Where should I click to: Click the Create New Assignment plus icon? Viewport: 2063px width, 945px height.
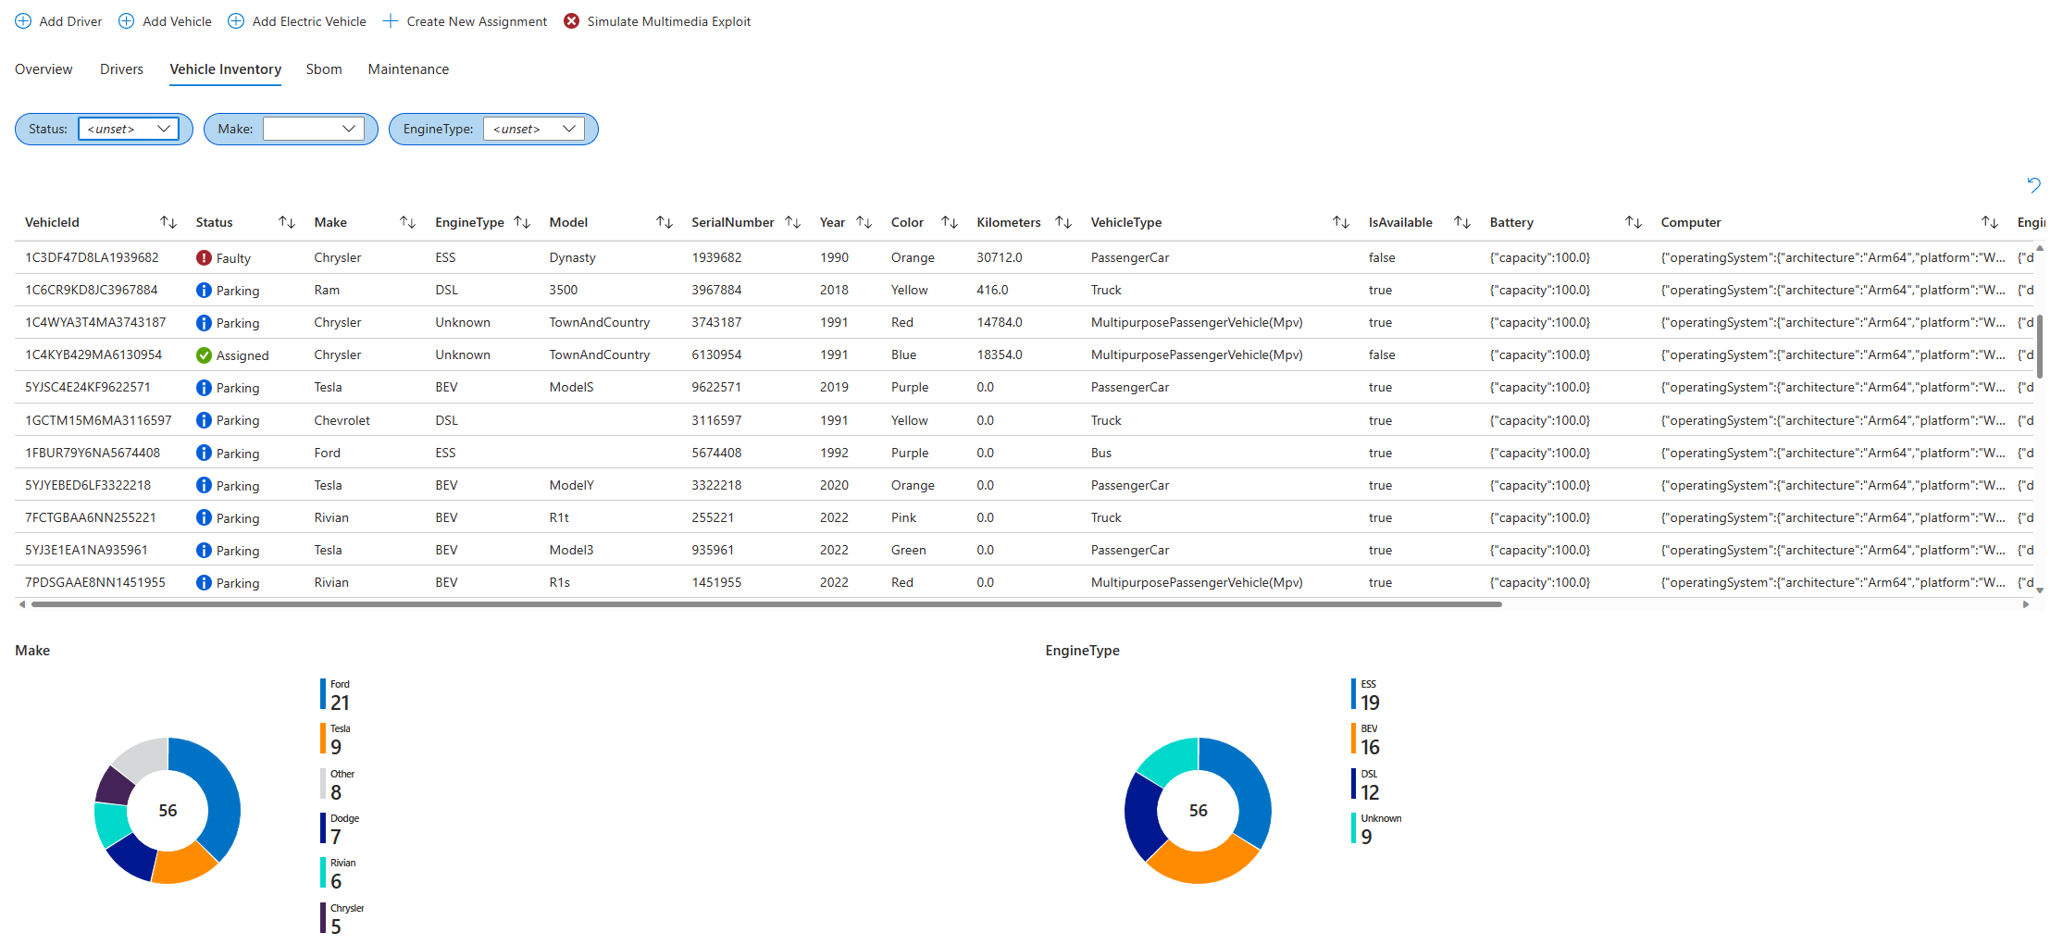391,21
